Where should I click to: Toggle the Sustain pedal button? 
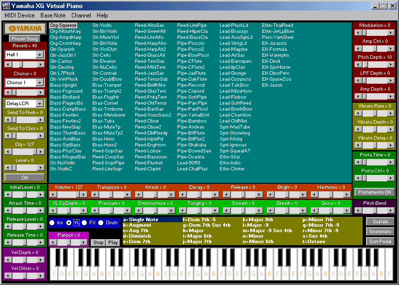[x=380, y=222]
